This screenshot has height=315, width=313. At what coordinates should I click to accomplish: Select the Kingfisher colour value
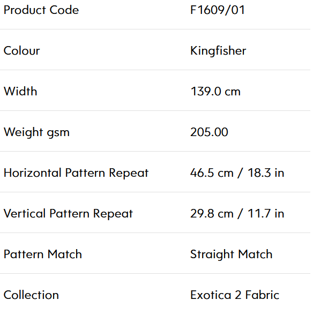(x=218, y=51)
